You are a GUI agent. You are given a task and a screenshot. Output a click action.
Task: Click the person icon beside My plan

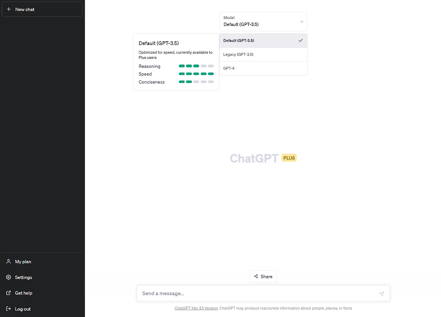coord(8,262)
